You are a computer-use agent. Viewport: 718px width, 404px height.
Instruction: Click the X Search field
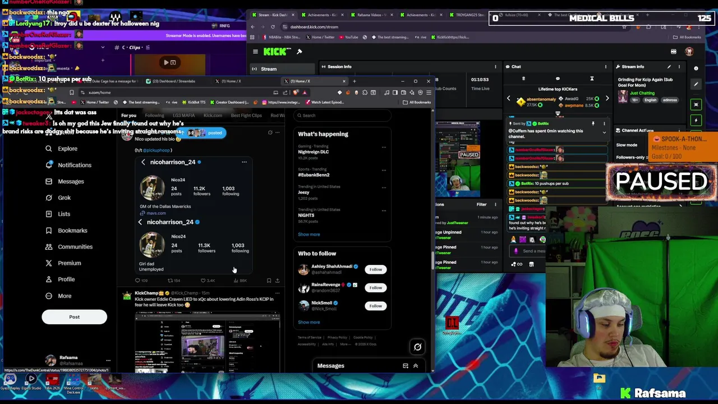pyautogui.click(x=342, y=116)
